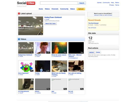Screen dimensions: 136x102
Task: Open The first thread link
Action: tap(93, 23)
